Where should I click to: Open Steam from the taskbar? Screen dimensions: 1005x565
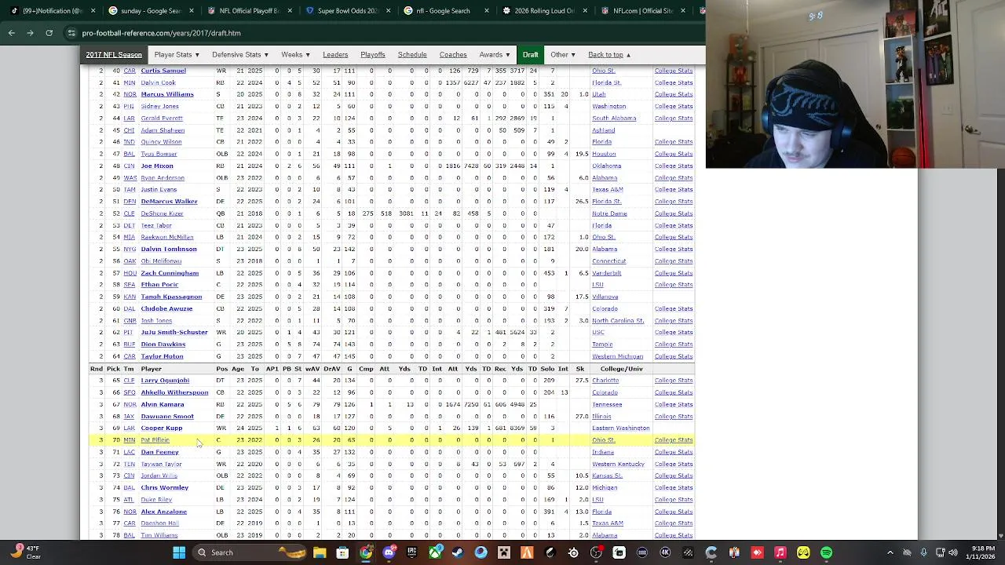click(458, 552)
